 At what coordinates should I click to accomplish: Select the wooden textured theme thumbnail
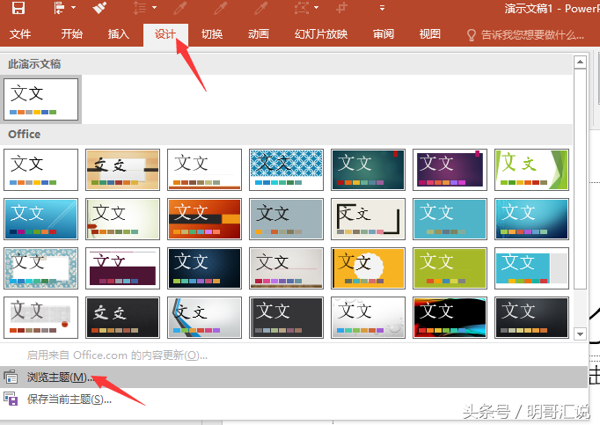122,170
